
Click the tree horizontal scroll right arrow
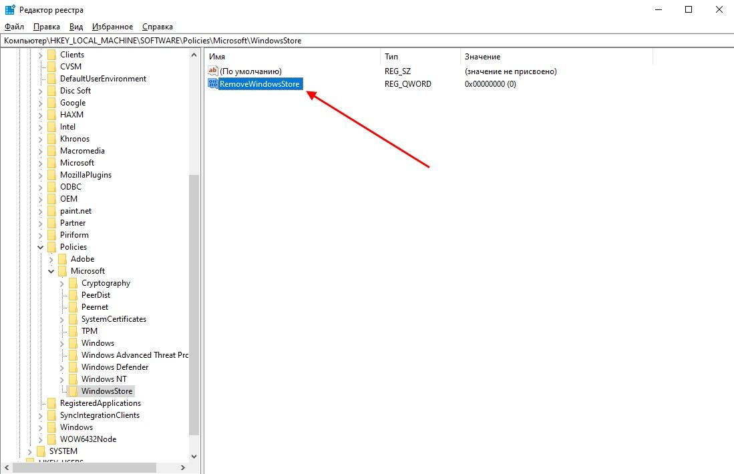coord(183,467)
